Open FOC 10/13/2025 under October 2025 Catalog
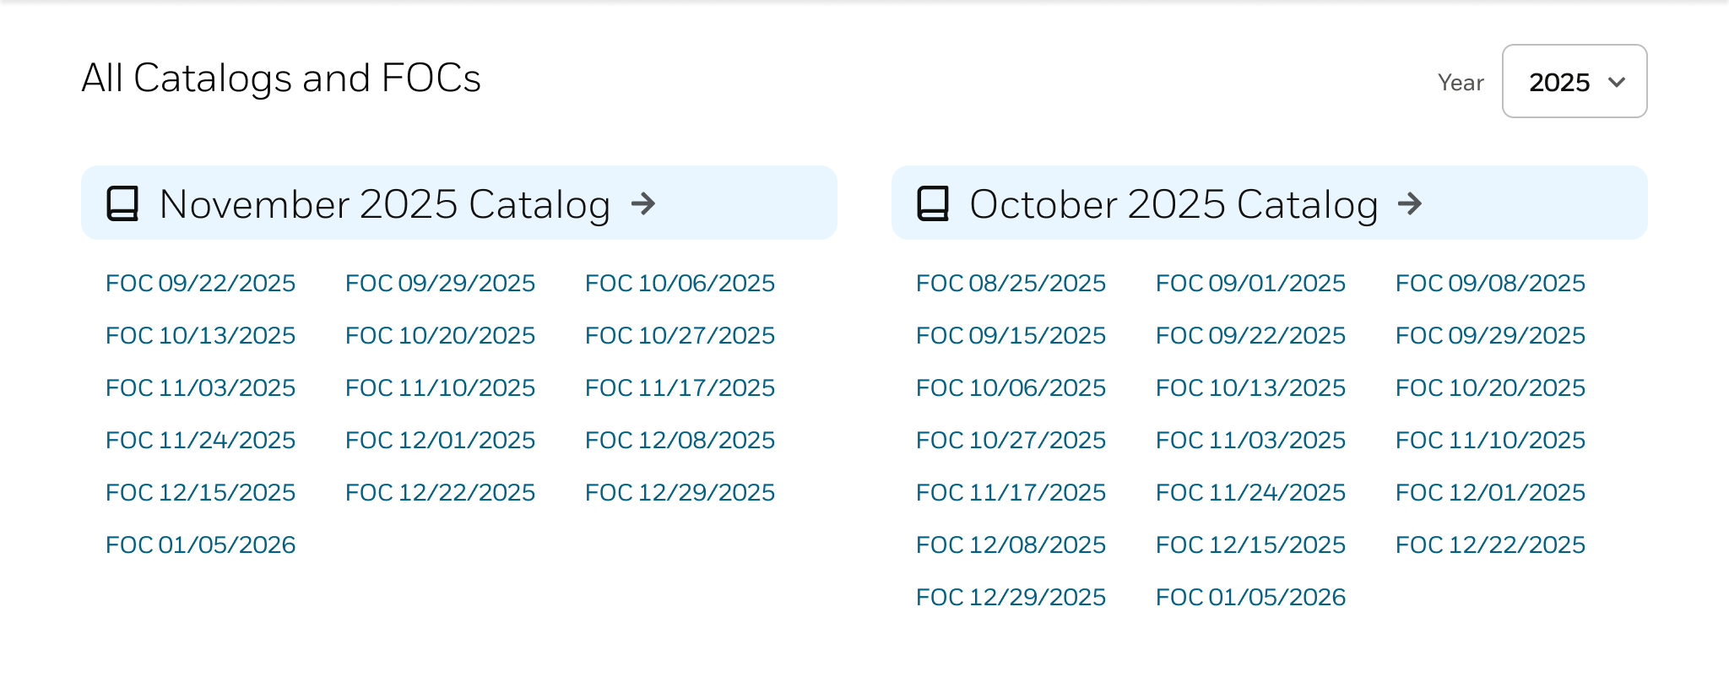The height and width of the screenshot is (677, 1729). pos(1250,388)
